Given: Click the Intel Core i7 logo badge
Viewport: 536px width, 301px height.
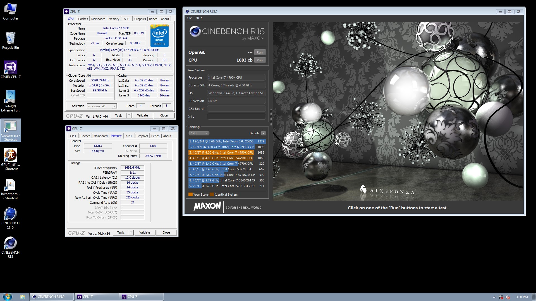Looking at the screenshot, I should point(159,36).
